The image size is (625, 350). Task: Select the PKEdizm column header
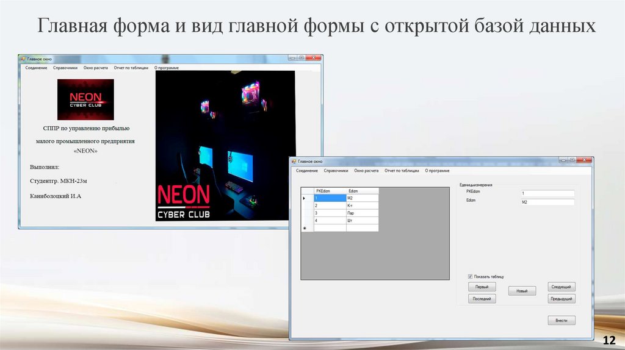tap(330, 191)
